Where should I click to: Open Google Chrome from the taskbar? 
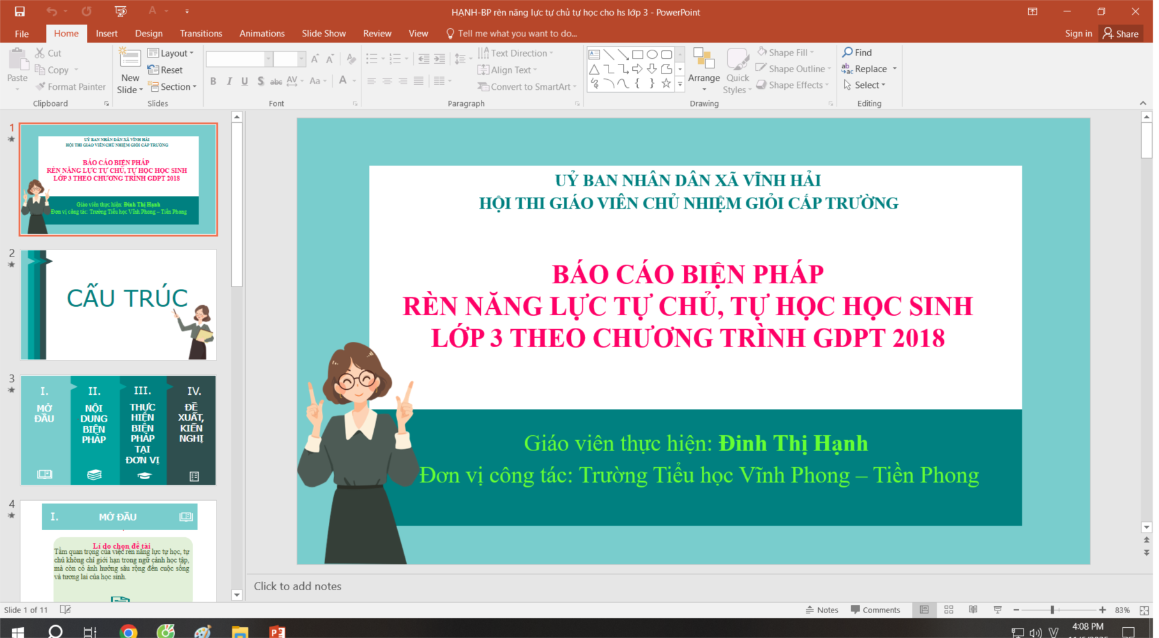(x=128, y=631)
